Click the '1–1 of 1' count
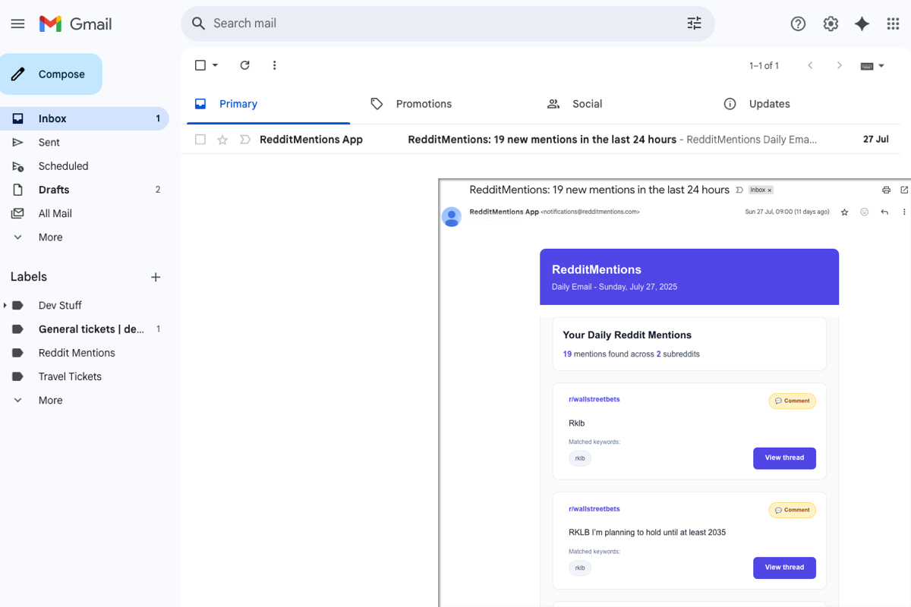This screenshot has height=607, width=911. pos(764,66)
